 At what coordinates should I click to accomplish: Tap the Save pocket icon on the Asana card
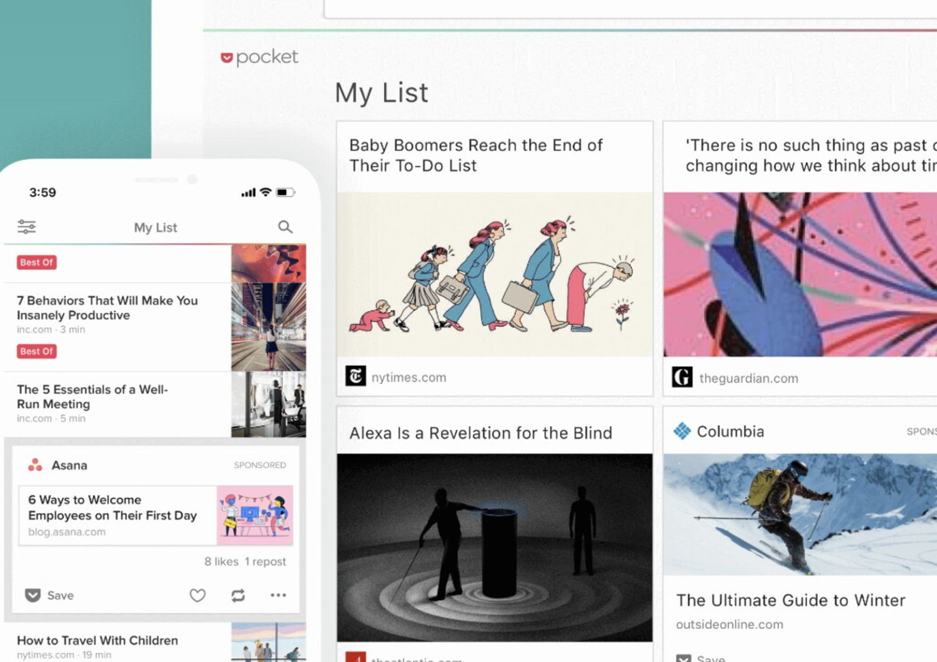pos(32,595)
